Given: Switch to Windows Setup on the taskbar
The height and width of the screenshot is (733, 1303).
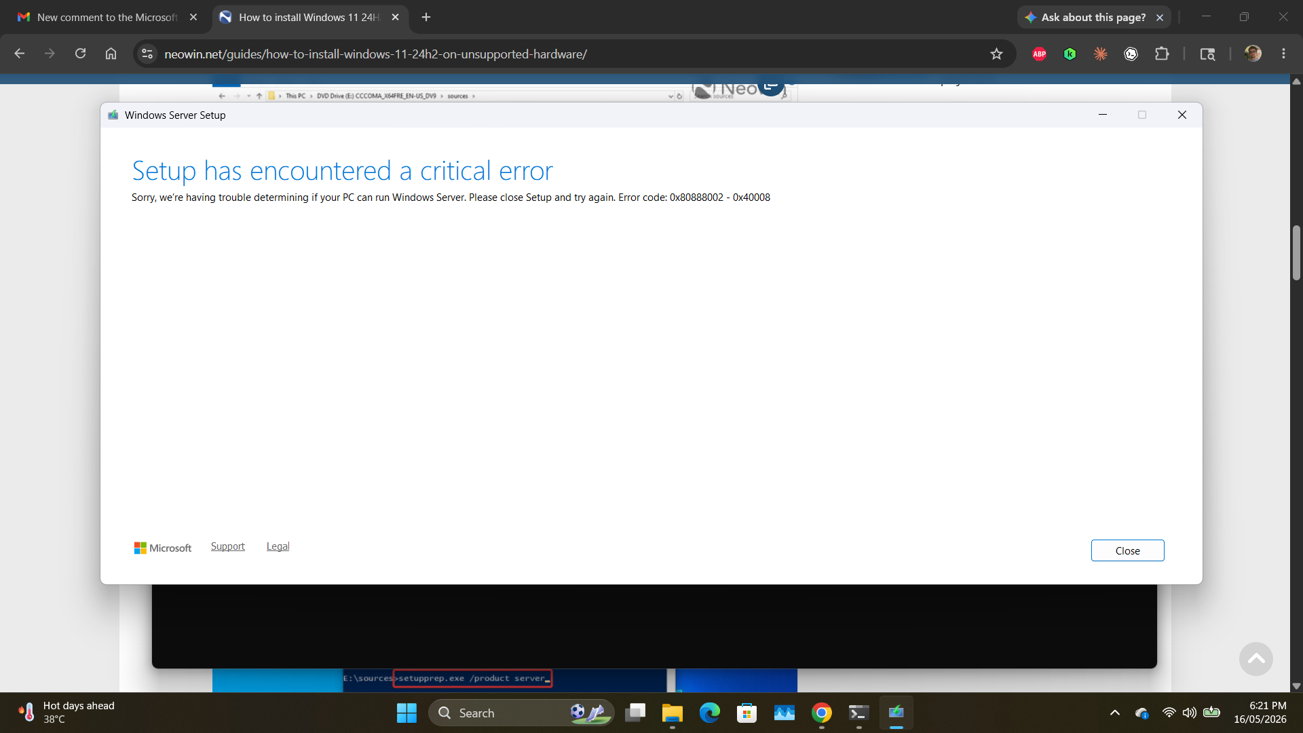Looking at the screenshot, I should tap(896, 713).
